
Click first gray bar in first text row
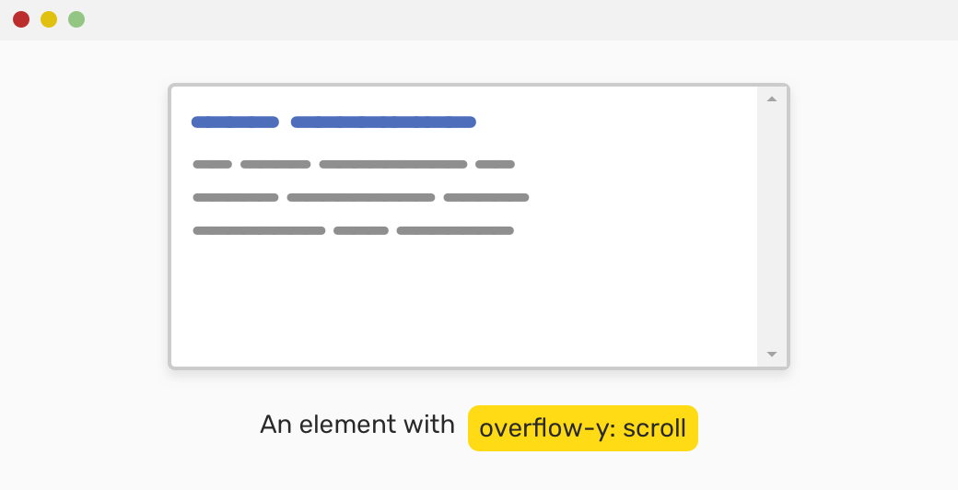point(213,165)
